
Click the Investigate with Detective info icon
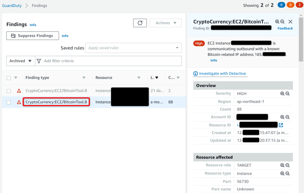pos(196,73)
